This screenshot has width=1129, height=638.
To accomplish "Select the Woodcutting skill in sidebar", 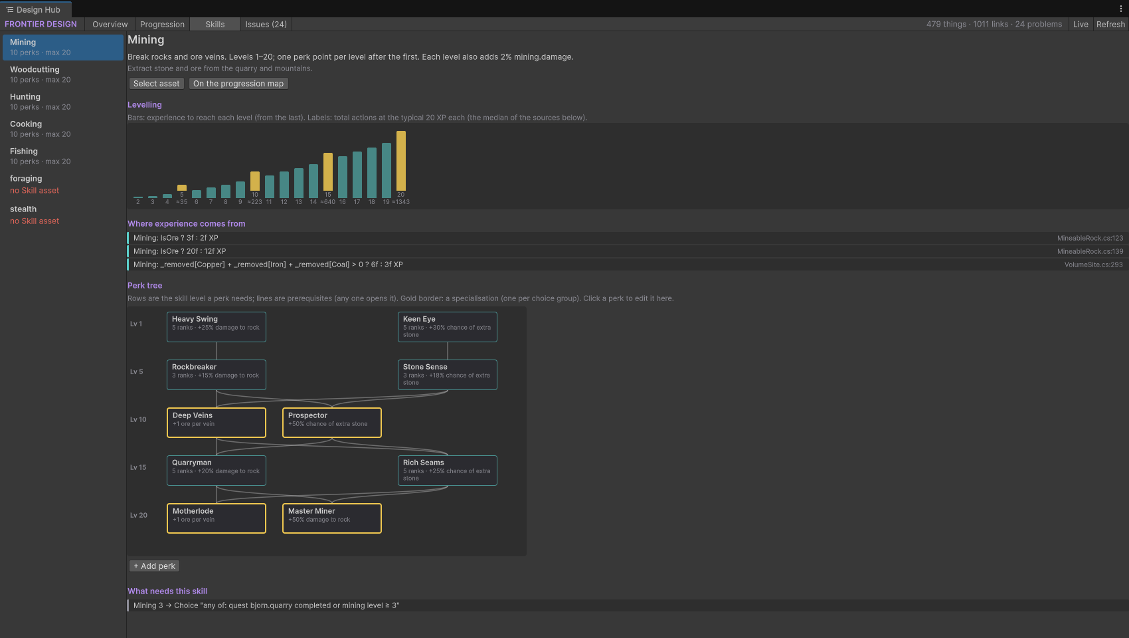I will click(63, 74).
